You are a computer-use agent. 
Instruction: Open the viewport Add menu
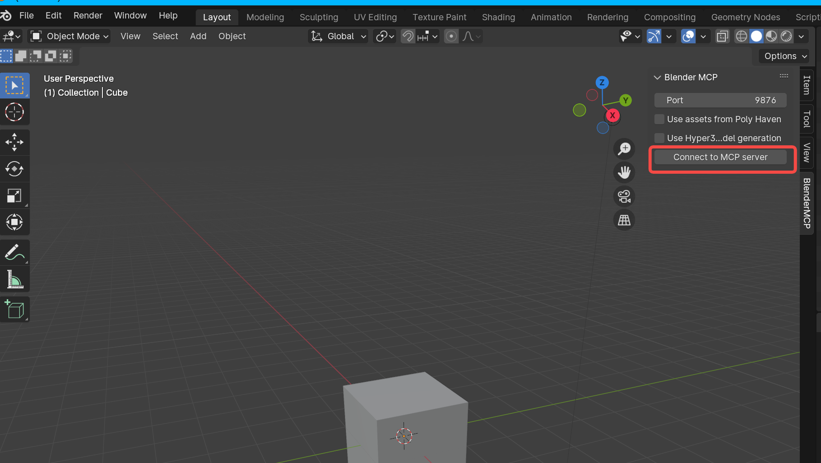click(198, 36)
